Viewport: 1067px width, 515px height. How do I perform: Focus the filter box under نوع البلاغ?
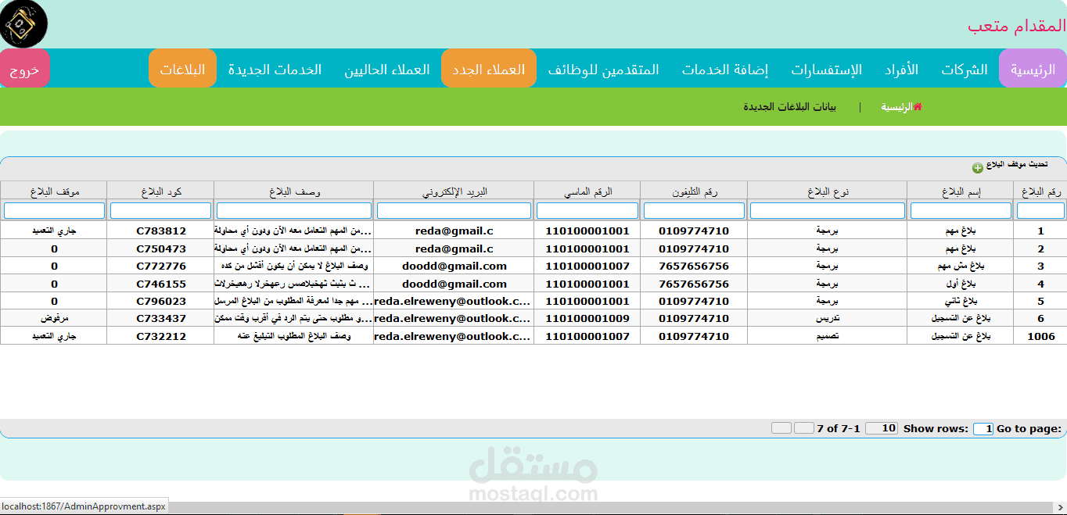click(x=828, y=211)
